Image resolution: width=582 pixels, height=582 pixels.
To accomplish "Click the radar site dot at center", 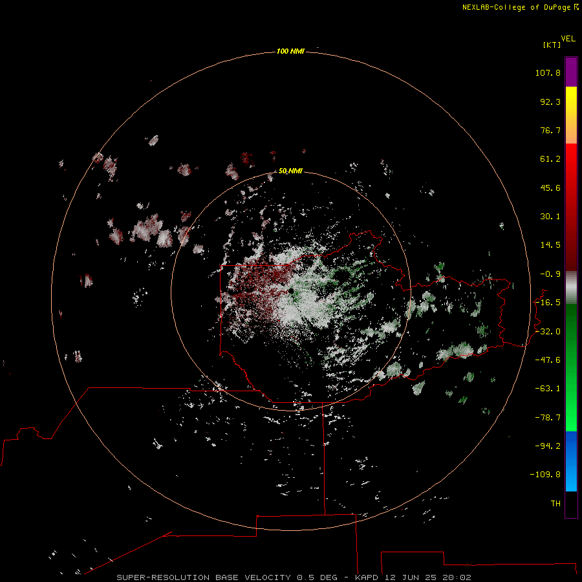I will point(291,291).
